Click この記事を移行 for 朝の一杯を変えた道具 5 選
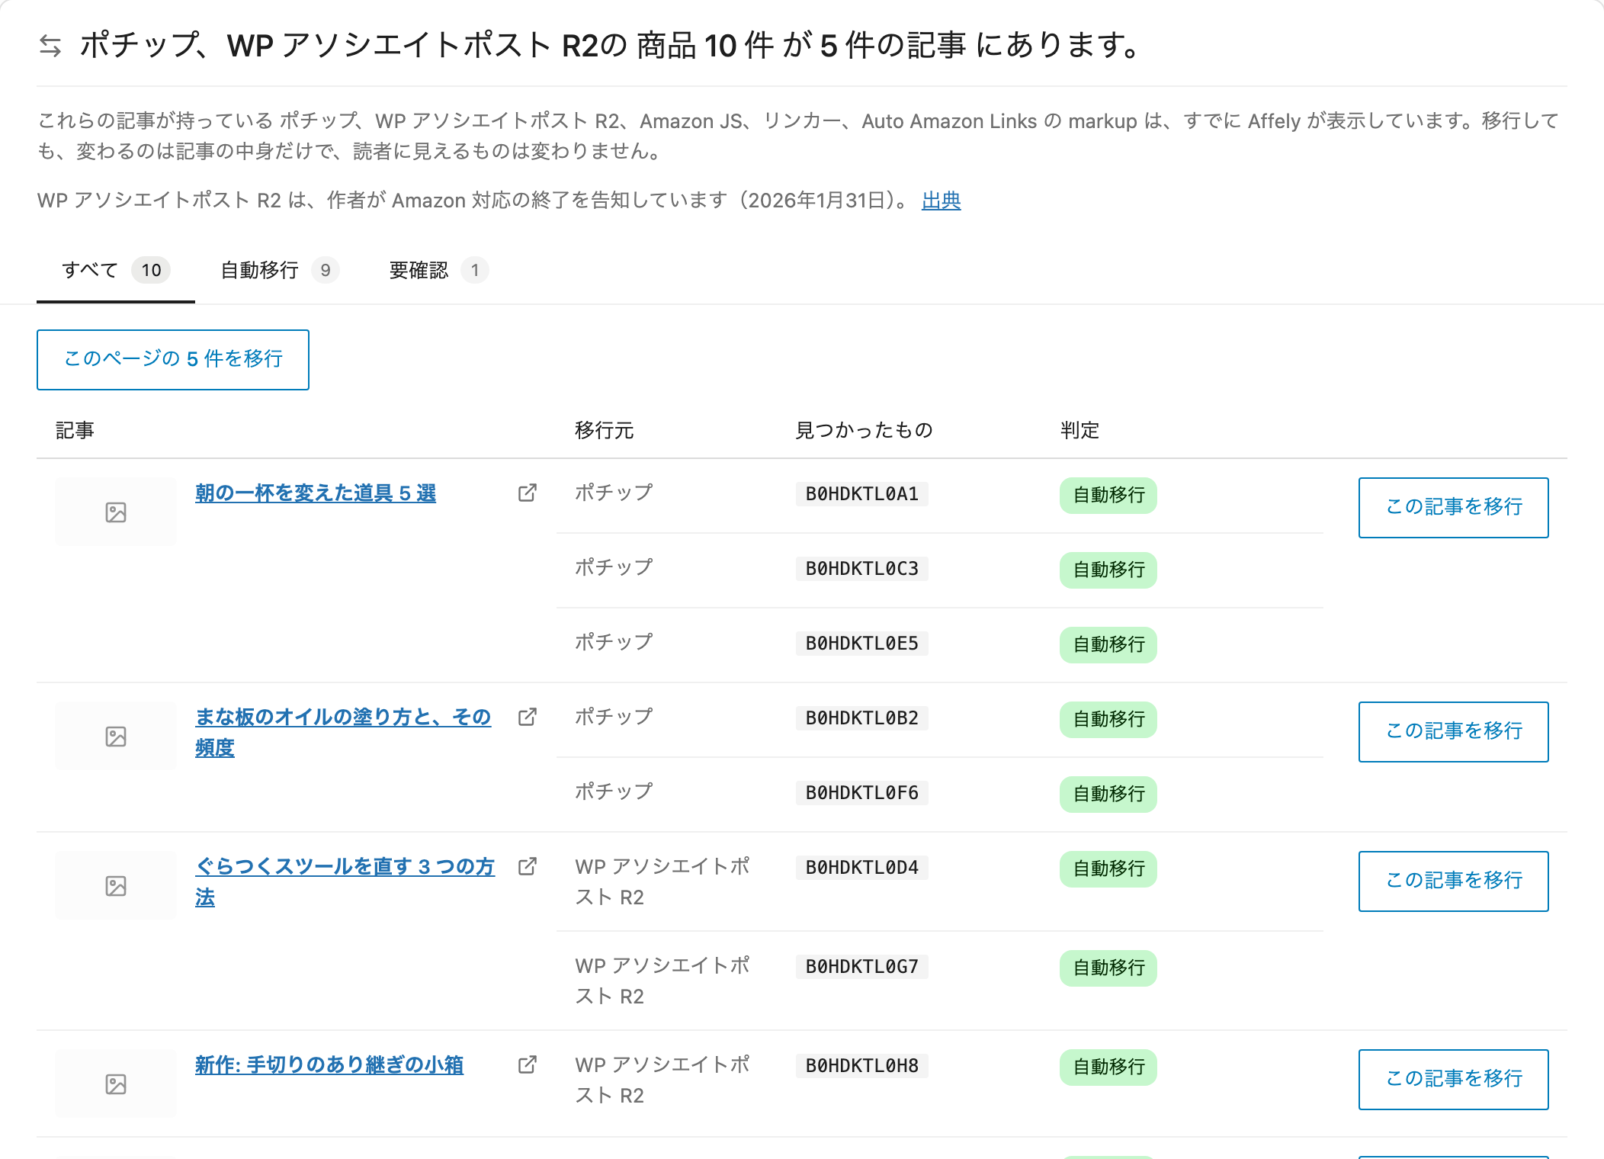Image resolution: width=1604 pixels, height=1159 pixels. click(x=1453, y=508)
